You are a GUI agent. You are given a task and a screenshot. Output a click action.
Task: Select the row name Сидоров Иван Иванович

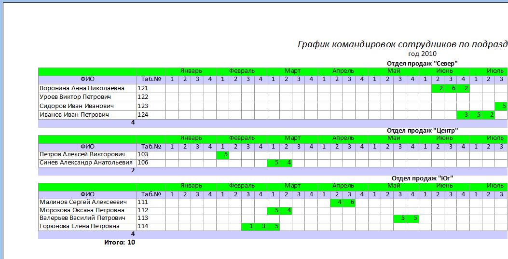76,106
